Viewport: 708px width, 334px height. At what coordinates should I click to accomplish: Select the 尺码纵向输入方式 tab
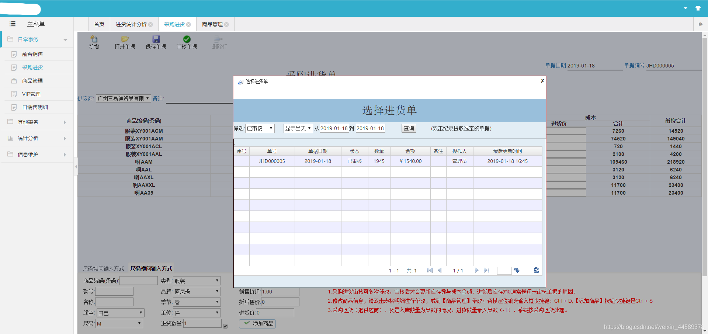(x=103, y=268)
